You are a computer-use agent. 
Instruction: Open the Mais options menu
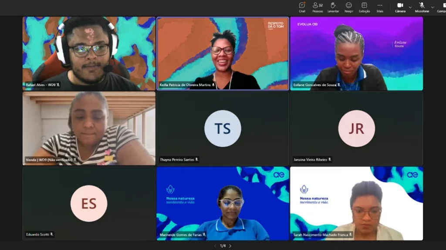click(380, 7)
